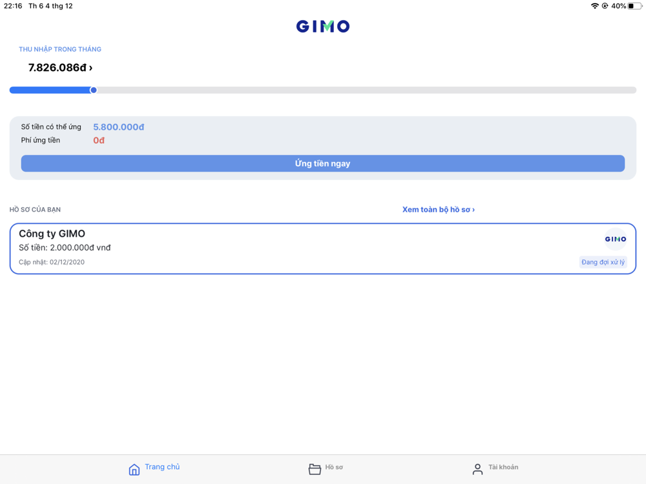
Task: Tap the THU NHẬP TRONG THÁNG heading
Action: coord(60,50)
